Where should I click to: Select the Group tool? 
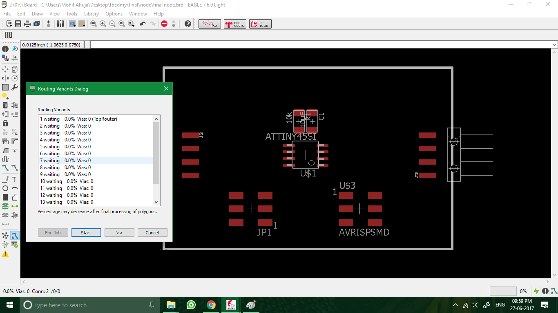coord(5,87)
